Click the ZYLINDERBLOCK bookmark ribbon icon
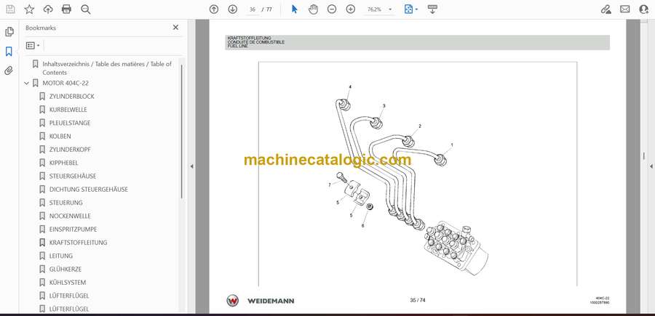This screenshot has width=655, height=316. [x=42, y=97]
